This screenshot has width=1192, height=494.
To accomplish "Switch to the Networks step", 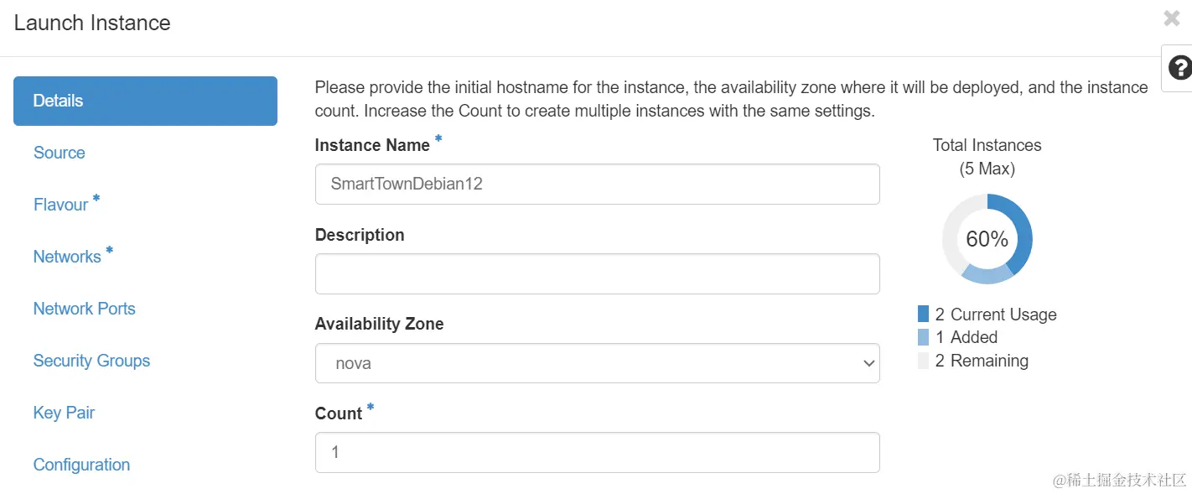I will pos(67,257).
